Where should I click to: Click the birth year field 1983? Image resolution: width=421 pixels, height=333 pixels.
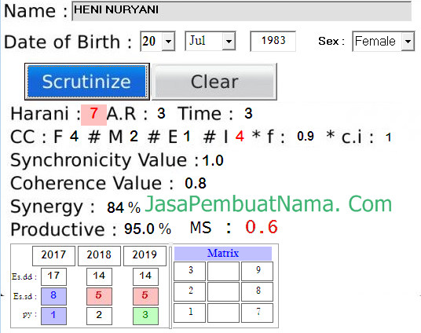273,41
